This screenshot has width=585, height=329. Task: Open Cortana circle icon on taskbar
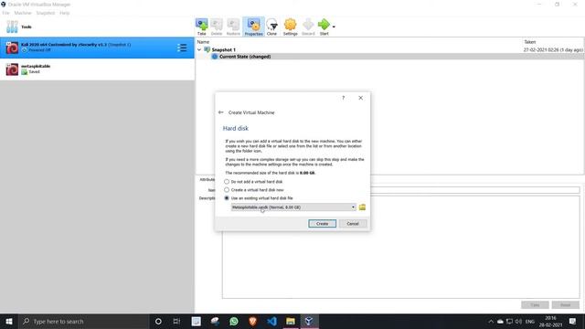click(158, 321)
